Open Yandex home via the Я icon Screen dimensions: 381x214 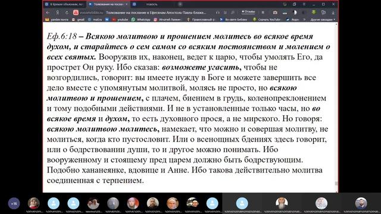pyautogui.click(x=57, y=12)
